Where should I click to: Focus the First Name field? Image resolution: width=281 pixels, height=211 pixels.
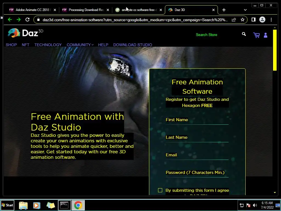tap(197, 120)
